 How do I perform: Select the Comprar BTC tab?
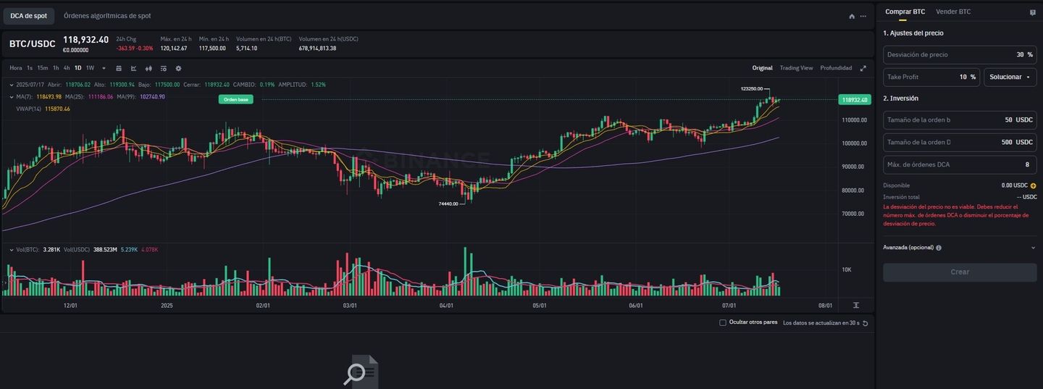click(x=905, y=12)
